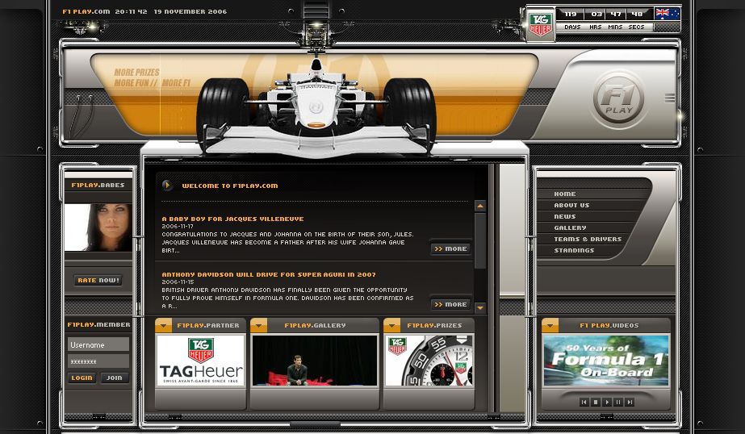
Task: Collapse the F1Play.Partner panel arrow
Action: pos(163,325)
